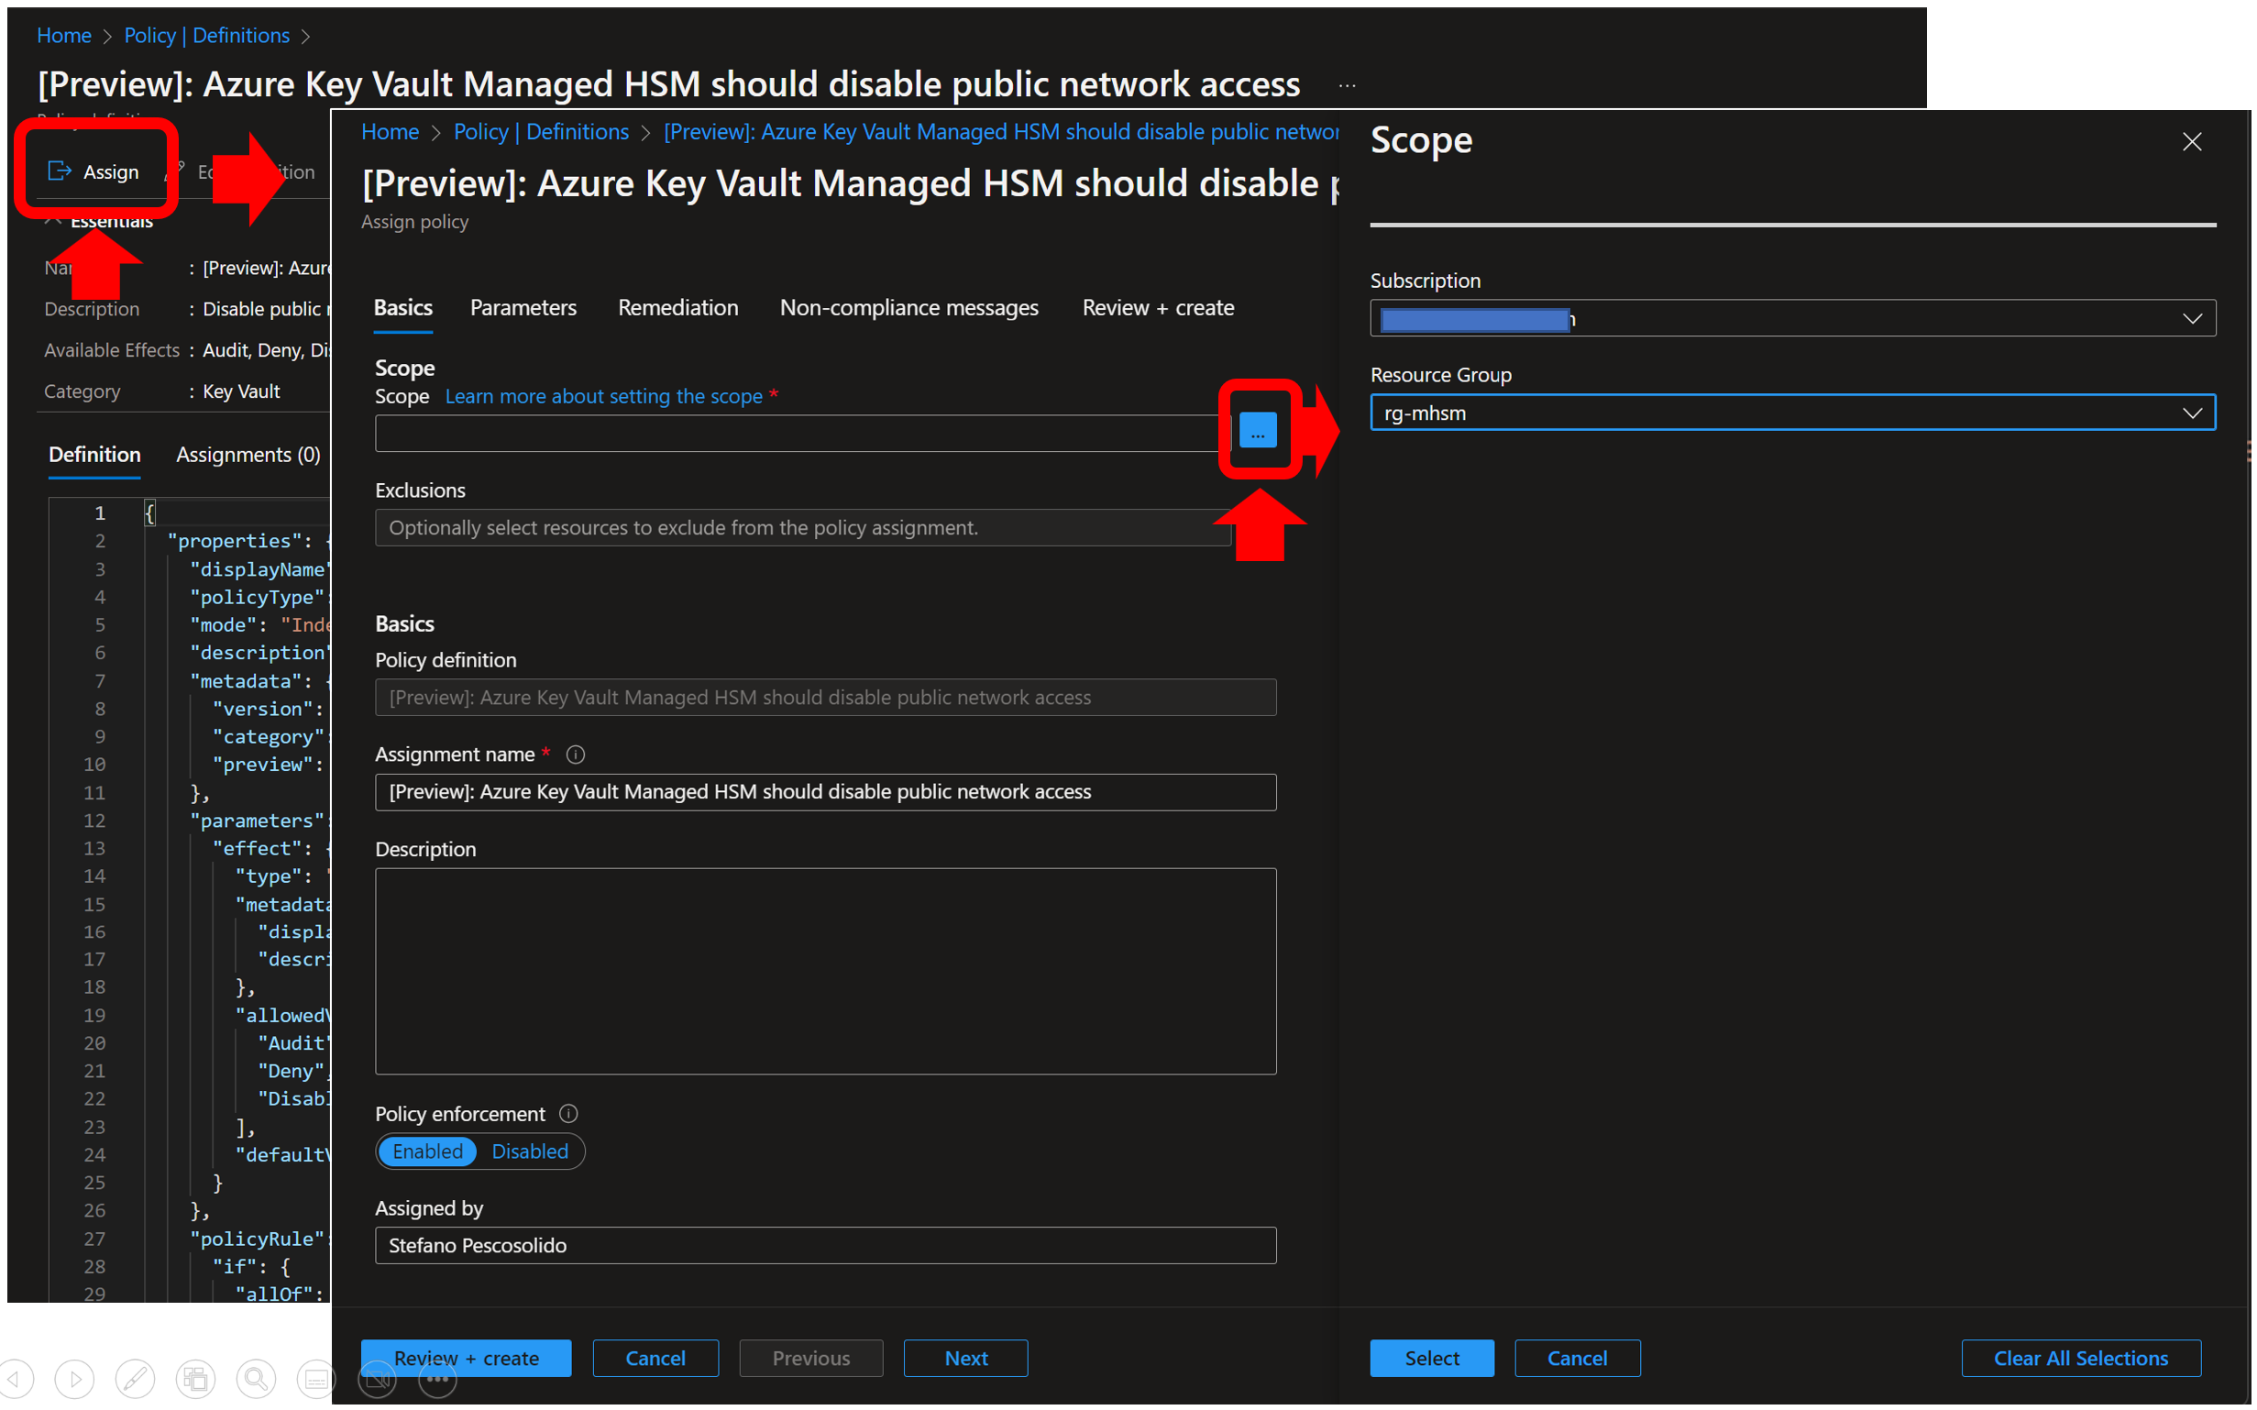Open the slideshow pen tool
The width and height of the screenshot is (2257, 1410).
[x=135, y=1381]
